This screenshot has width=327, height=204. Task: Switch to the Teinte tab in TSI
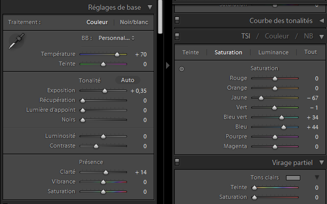click(190, 52)
